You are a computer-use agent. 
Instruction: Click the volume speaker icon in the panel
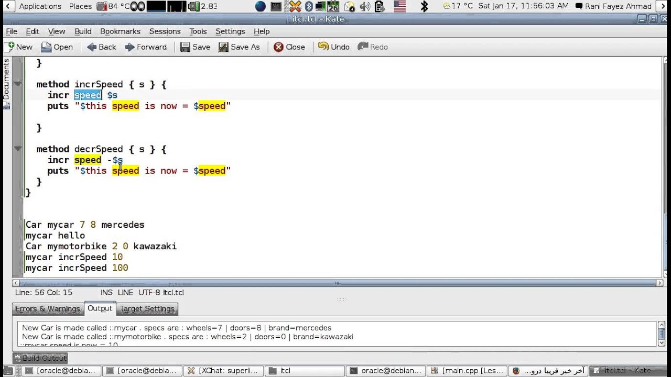[365, 6]
